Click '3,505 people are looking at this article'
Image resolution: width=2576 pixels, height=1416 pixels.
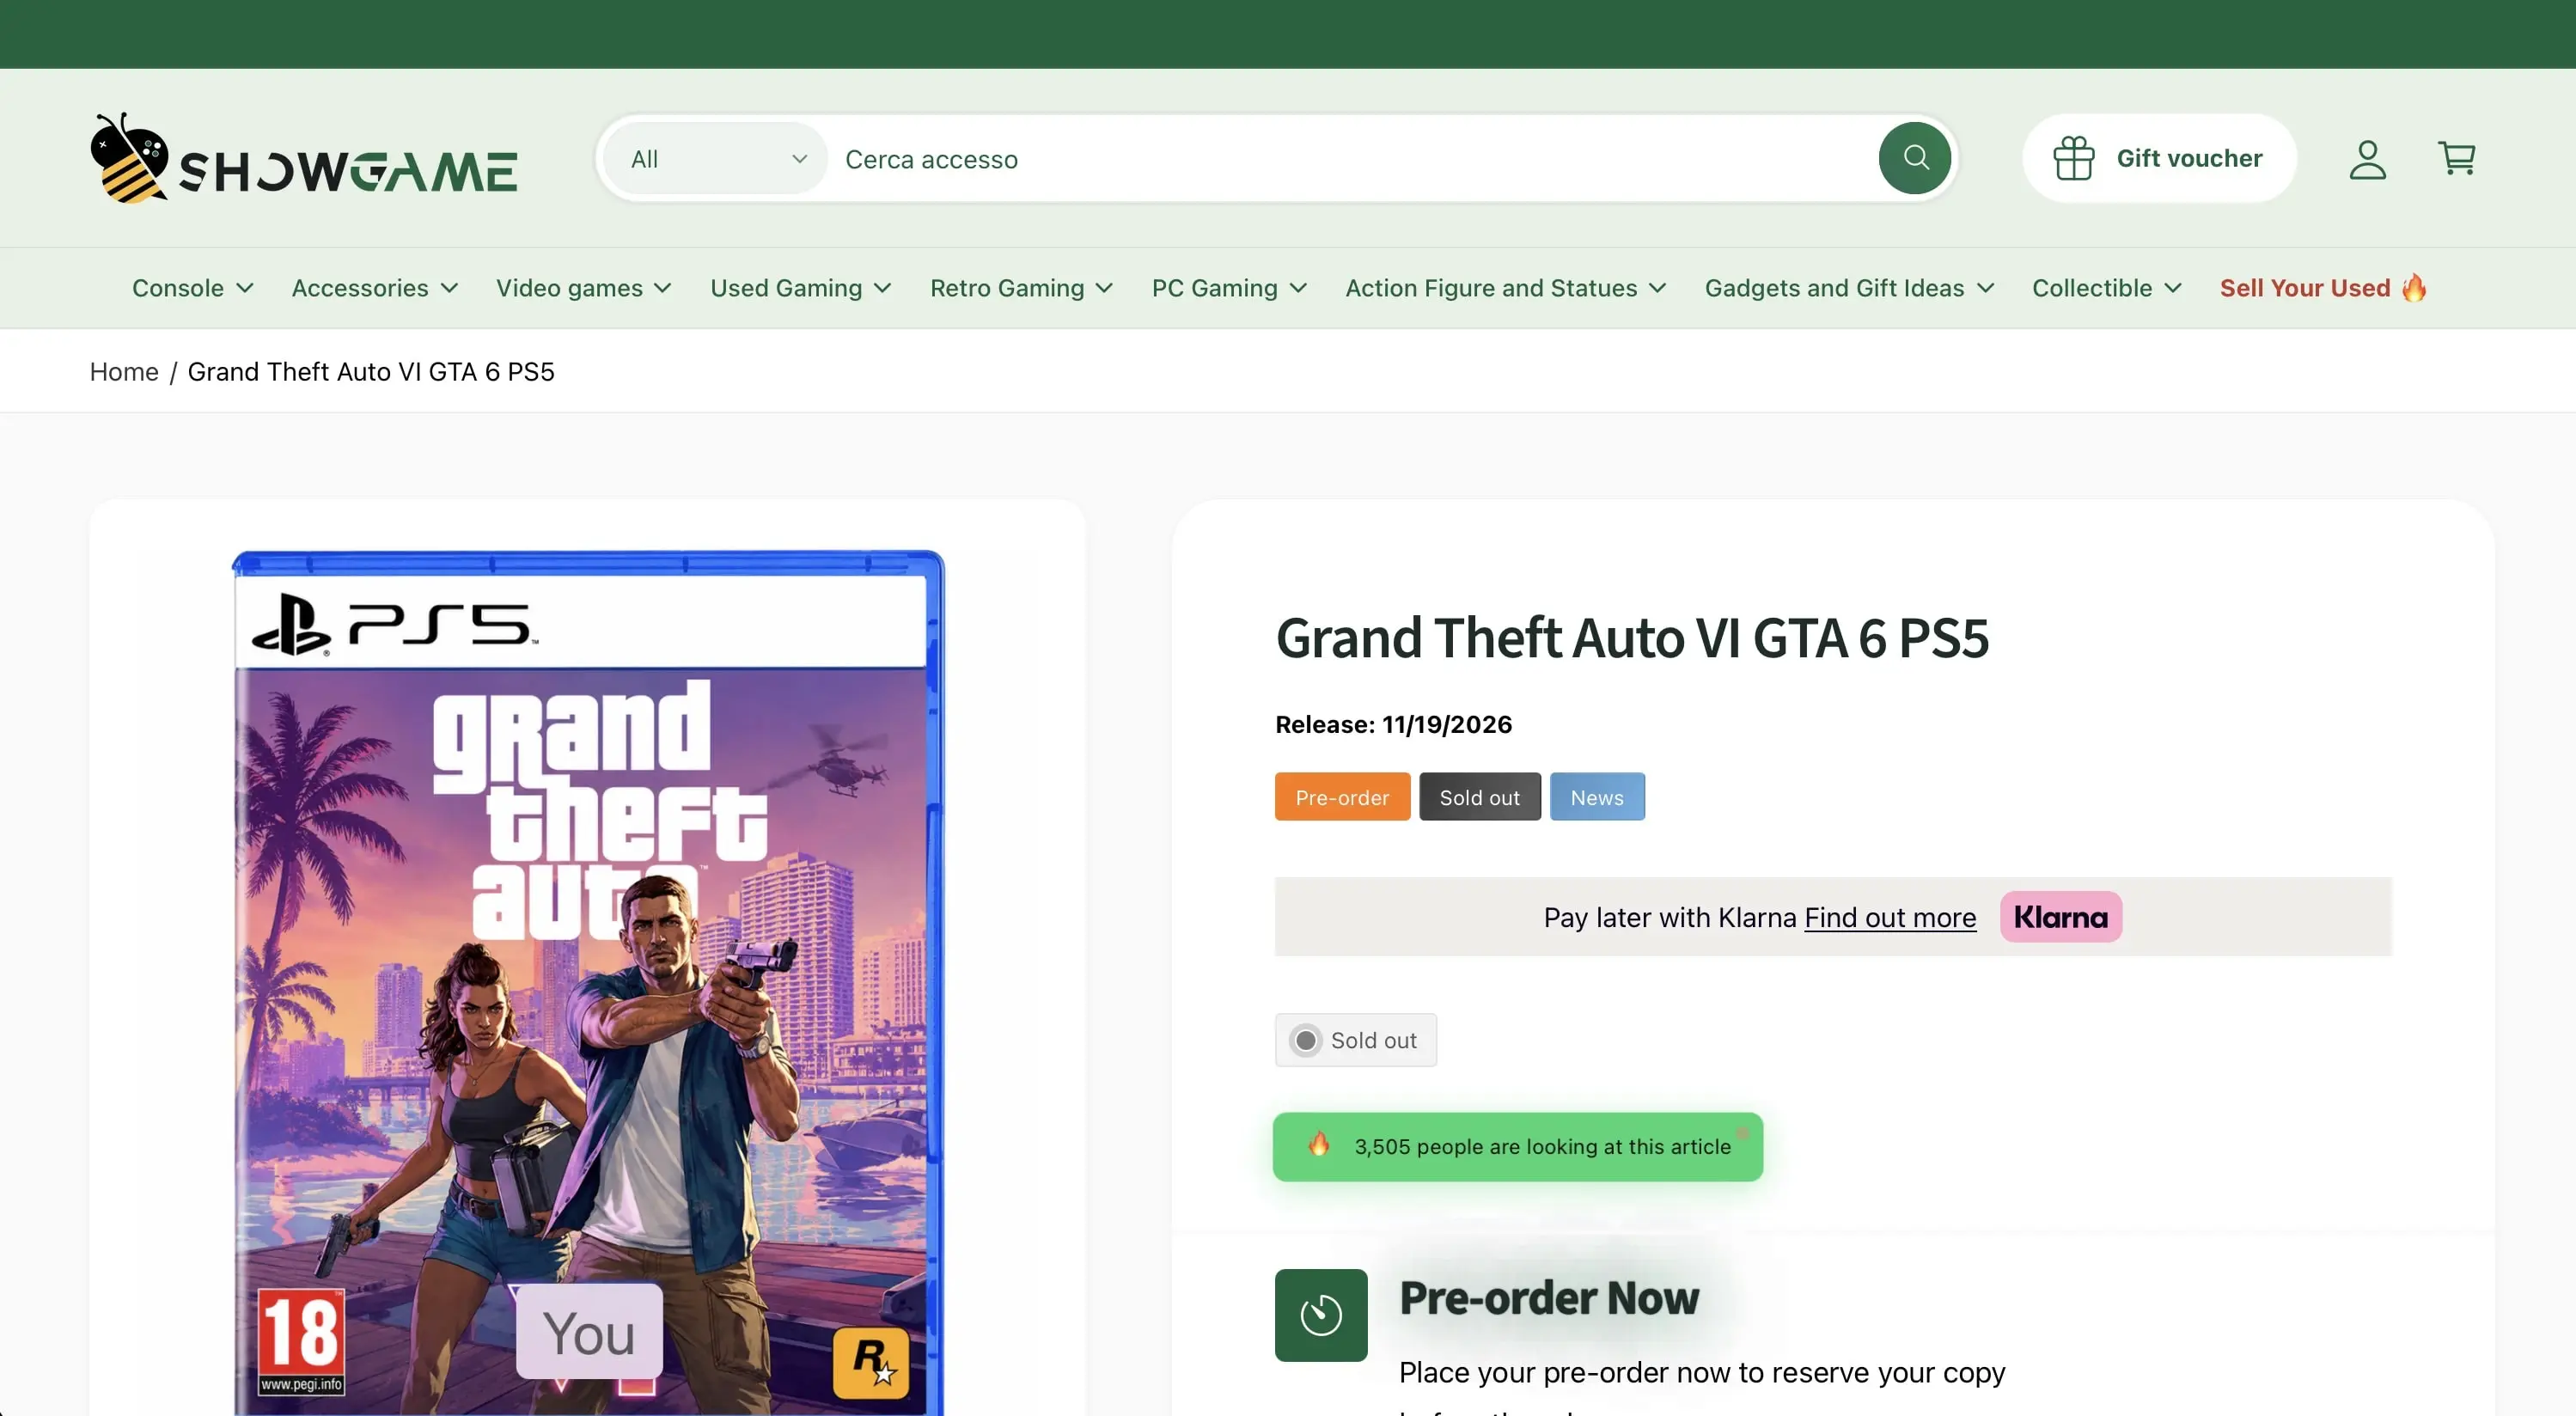(1542, 1146)
